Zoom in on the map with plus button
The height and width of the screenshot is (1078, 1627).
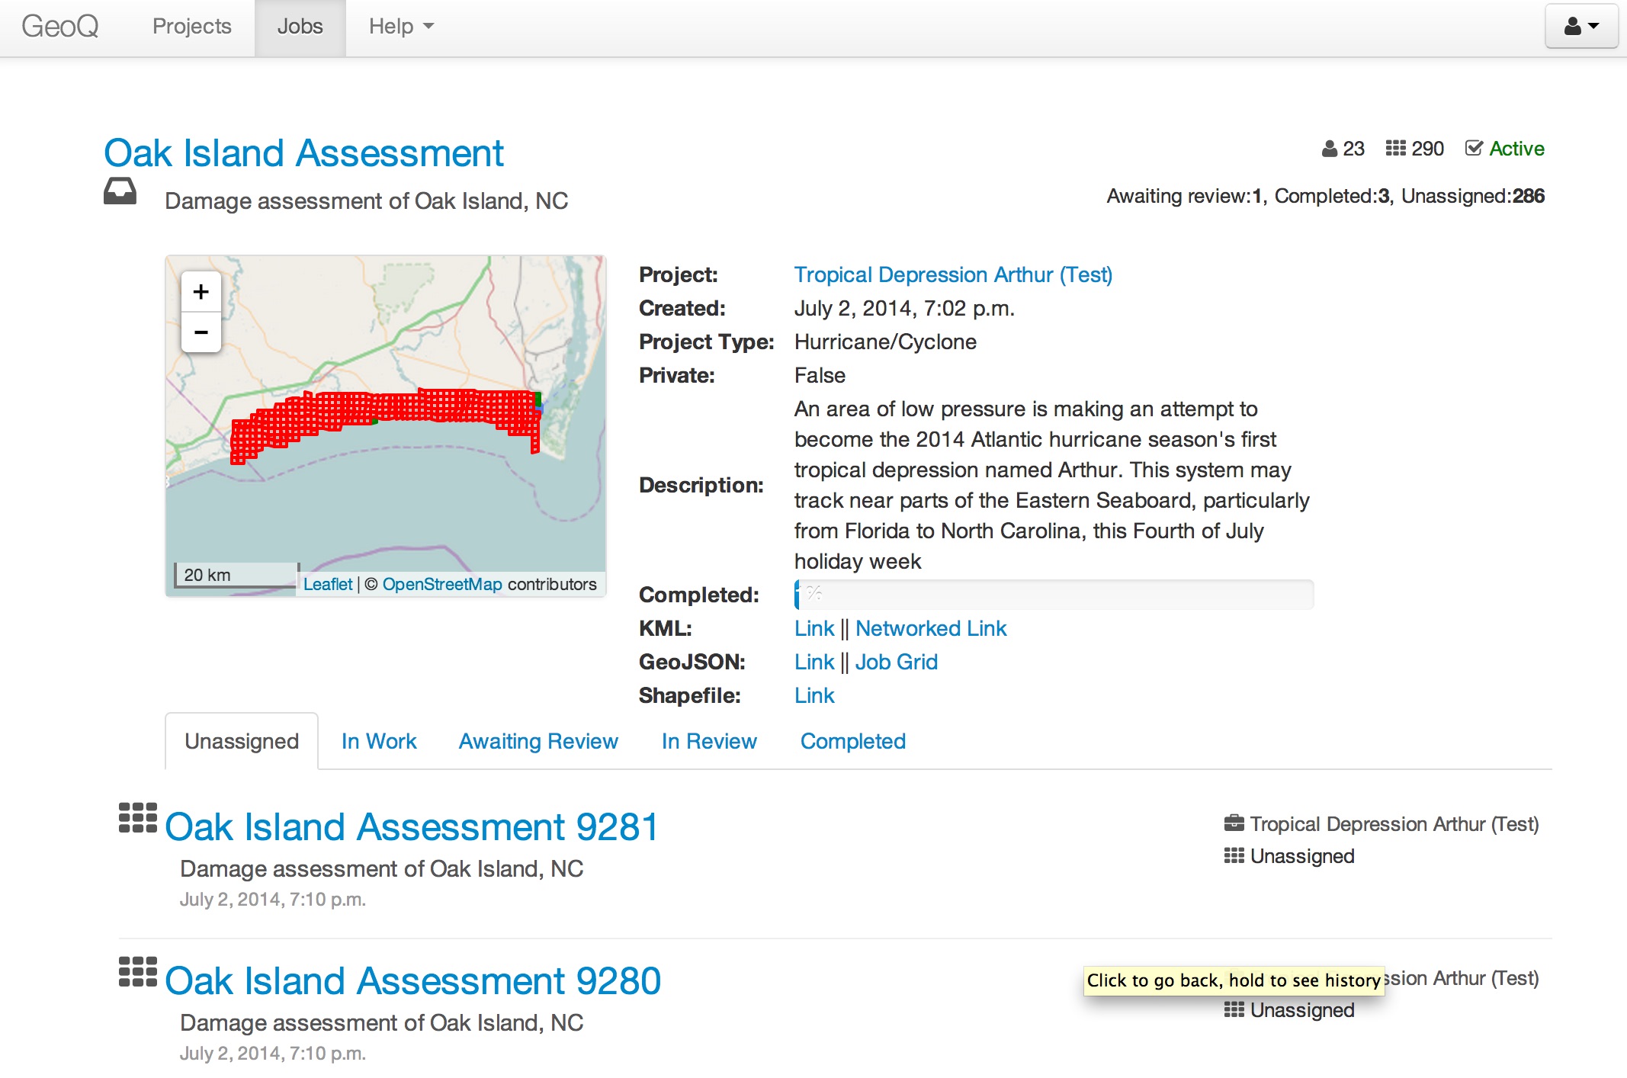pyautogui.click(x=201, y=291)
